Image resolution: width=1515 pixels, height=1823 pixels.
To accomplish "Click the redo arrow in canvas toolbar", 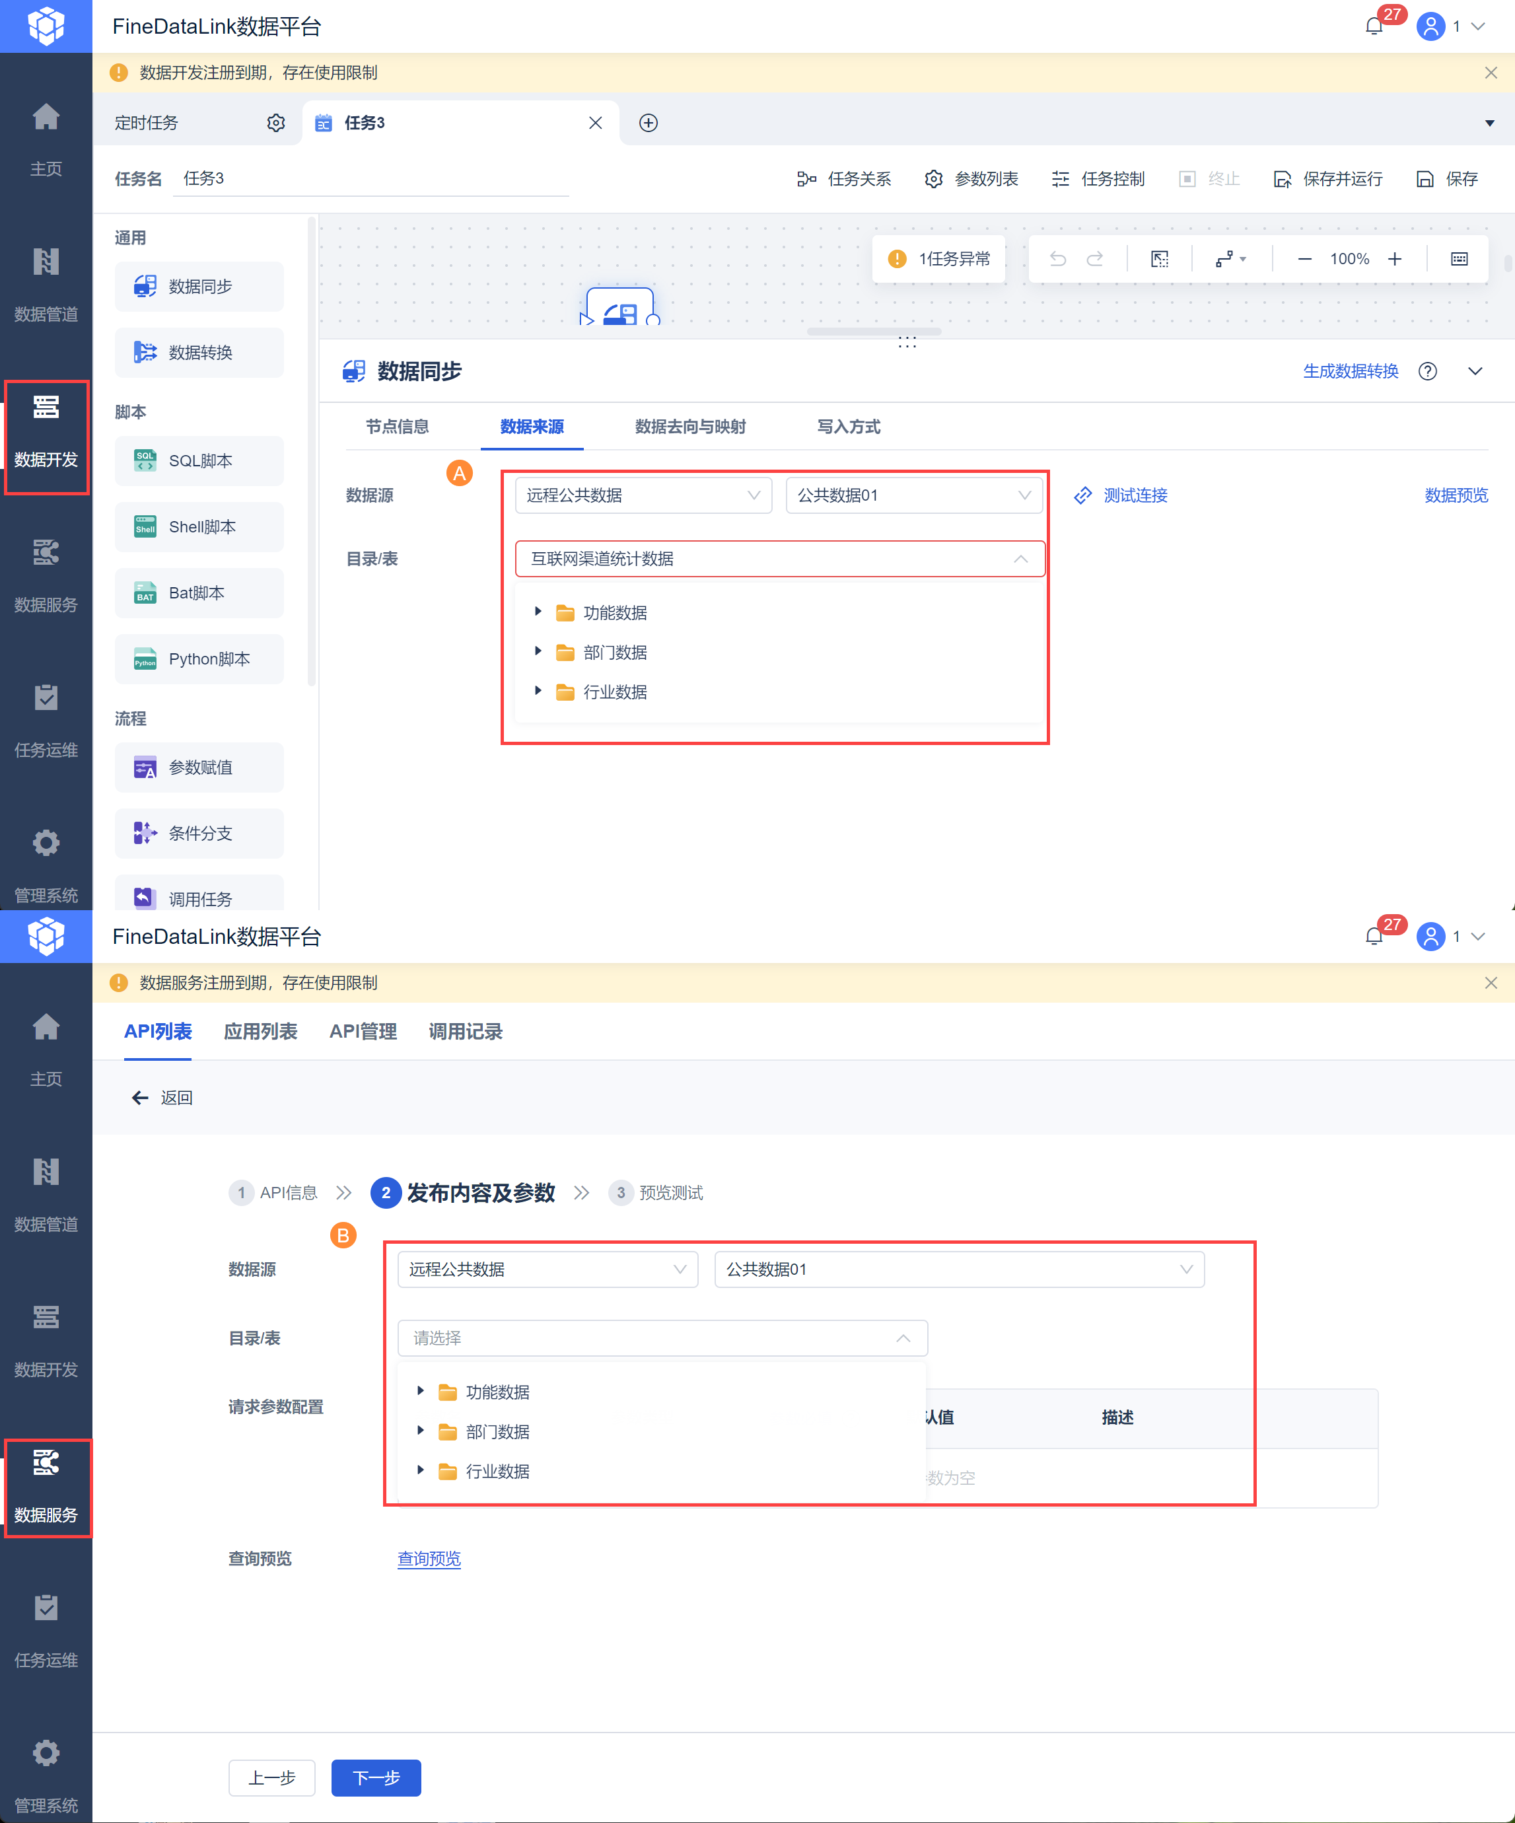I will [x=1095, y=259].
